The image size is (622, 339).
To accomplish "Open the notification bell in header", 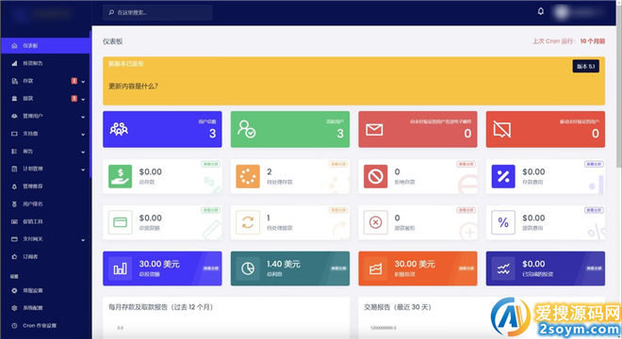I will 540,11.
